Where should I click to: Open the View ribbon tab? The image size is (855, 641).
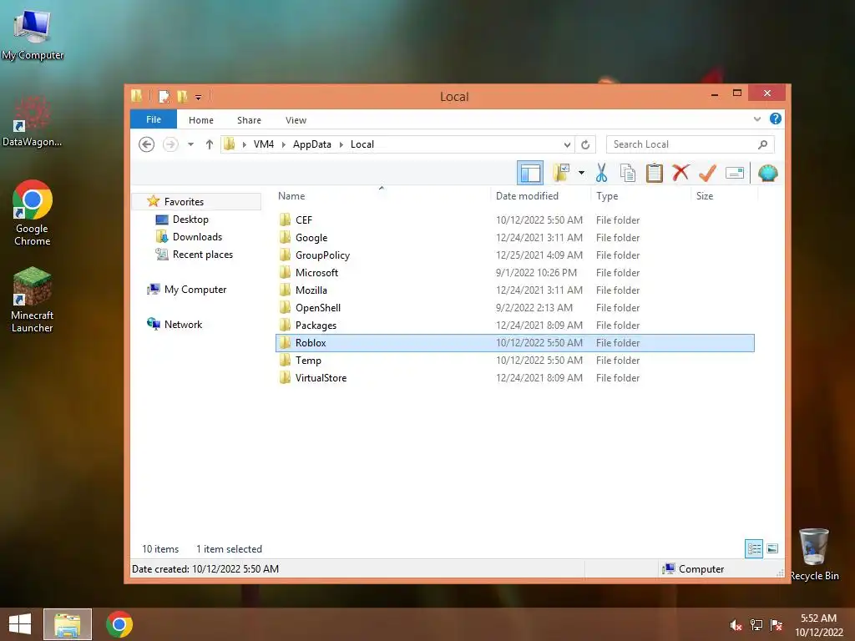click(296, 120)
